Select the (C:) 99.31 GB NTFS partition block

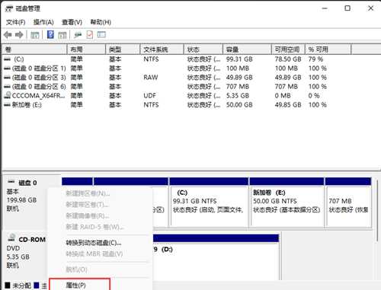pyautogui.click(x=209, y=206)
